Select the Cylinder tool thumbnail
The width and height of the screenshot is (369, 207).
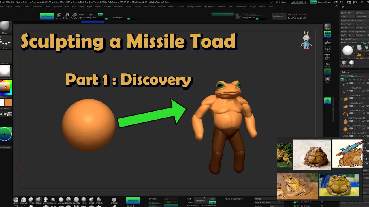tap(359, 48)
